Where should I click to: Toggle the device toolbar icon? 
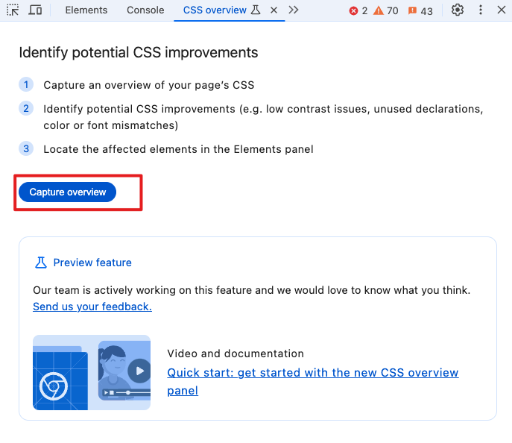pos(35,10)
